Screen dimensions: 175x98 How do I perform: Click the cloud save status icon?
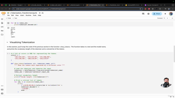(x=43, y=13)
